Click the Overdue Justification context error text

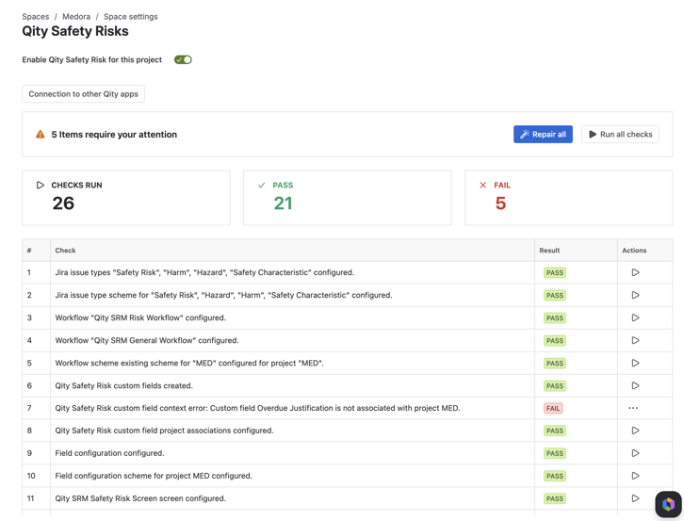[257, 408]
